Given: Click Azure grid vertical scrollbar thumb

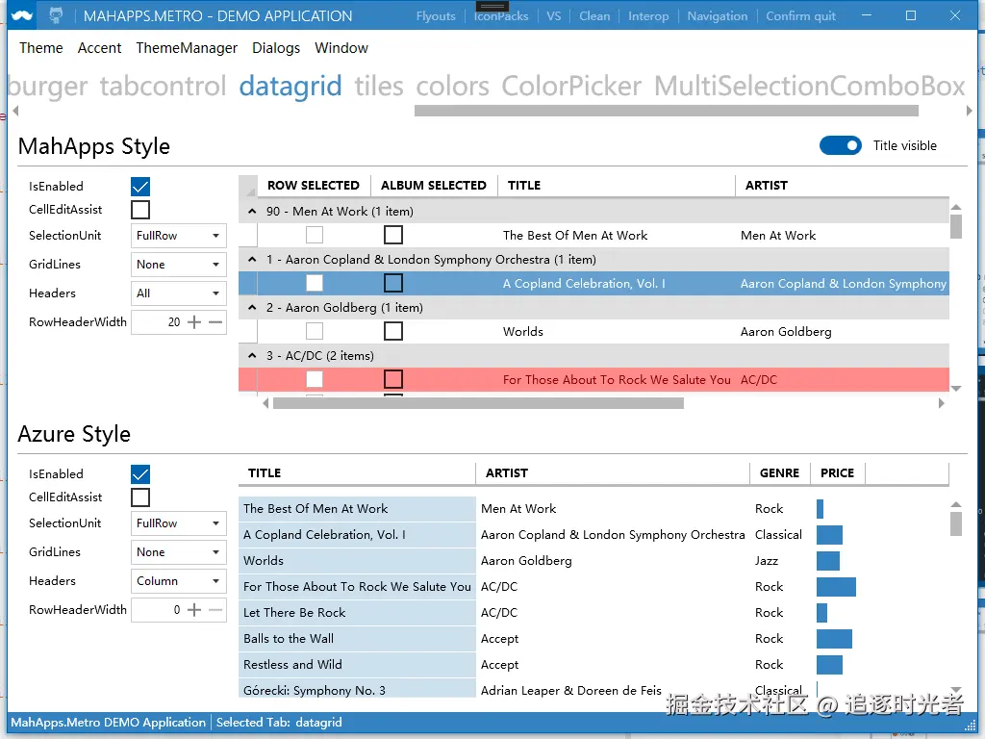Looking at the screenshot, I should tap(956, 524).
